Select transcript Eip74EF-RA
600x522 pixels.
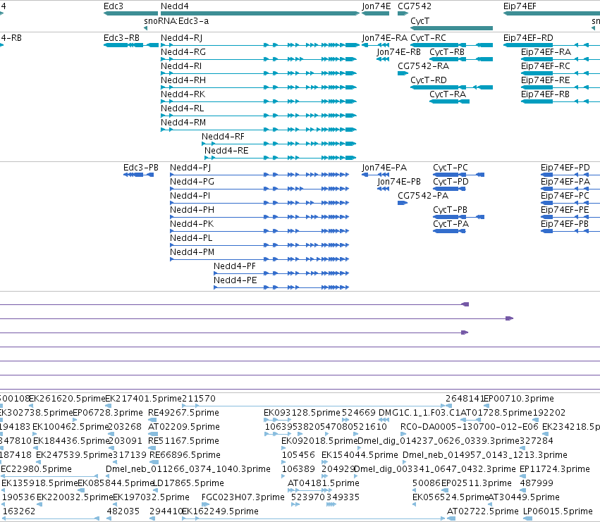coord(546,52)
